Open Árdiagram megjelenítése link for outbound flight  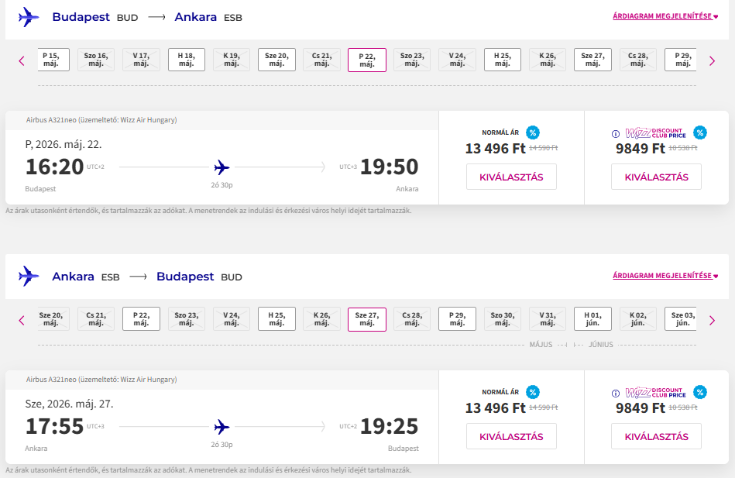pos(665,16)
